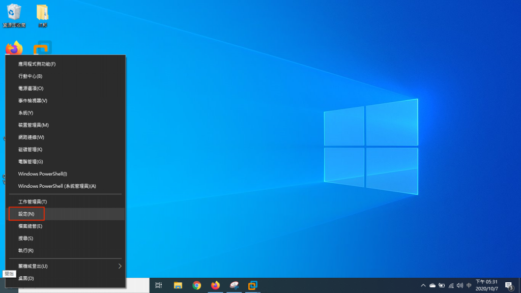Select 行動中心(B) menu entry
Image resolution: width=521 pixels, height=293 pixels.
click(66, 76)
